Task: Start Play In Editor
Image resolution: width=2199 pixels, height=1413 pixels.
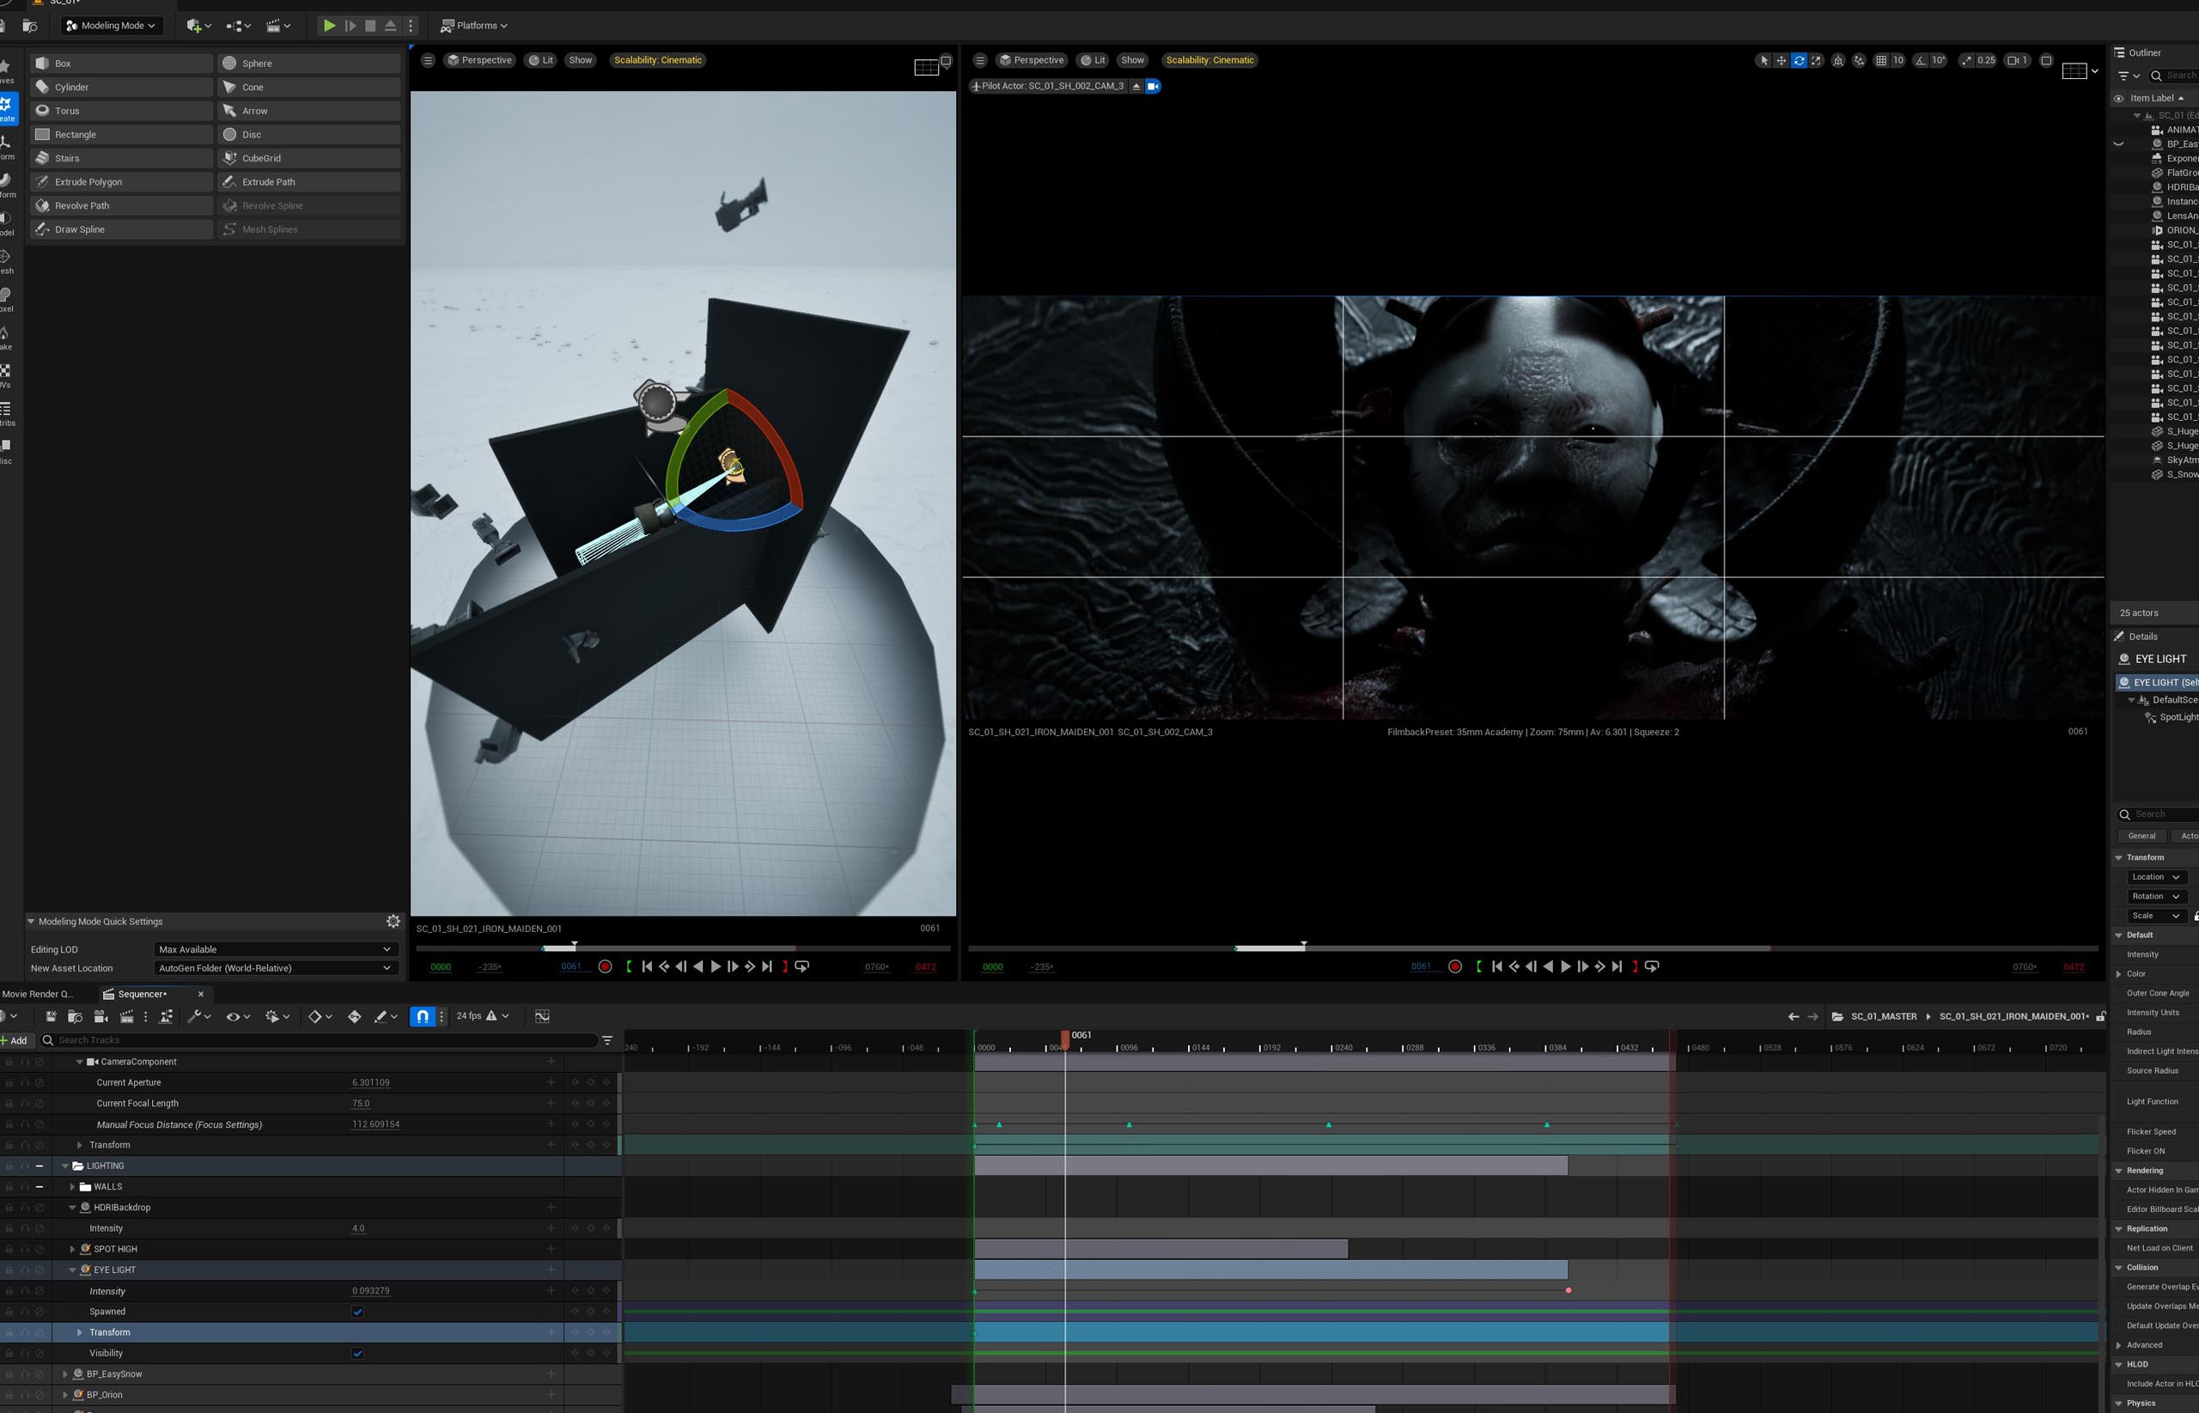Action: (x=329, y=26)
